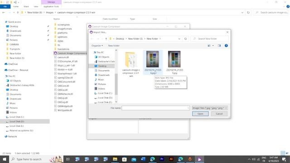Open the network icon in system tray
This screenshot has height=163, width=290.
pos(258,159)
